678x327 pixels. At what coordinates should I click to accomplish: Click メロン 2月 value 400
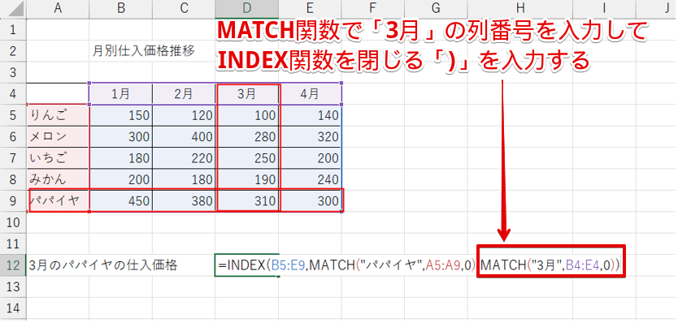pos(184,137)
